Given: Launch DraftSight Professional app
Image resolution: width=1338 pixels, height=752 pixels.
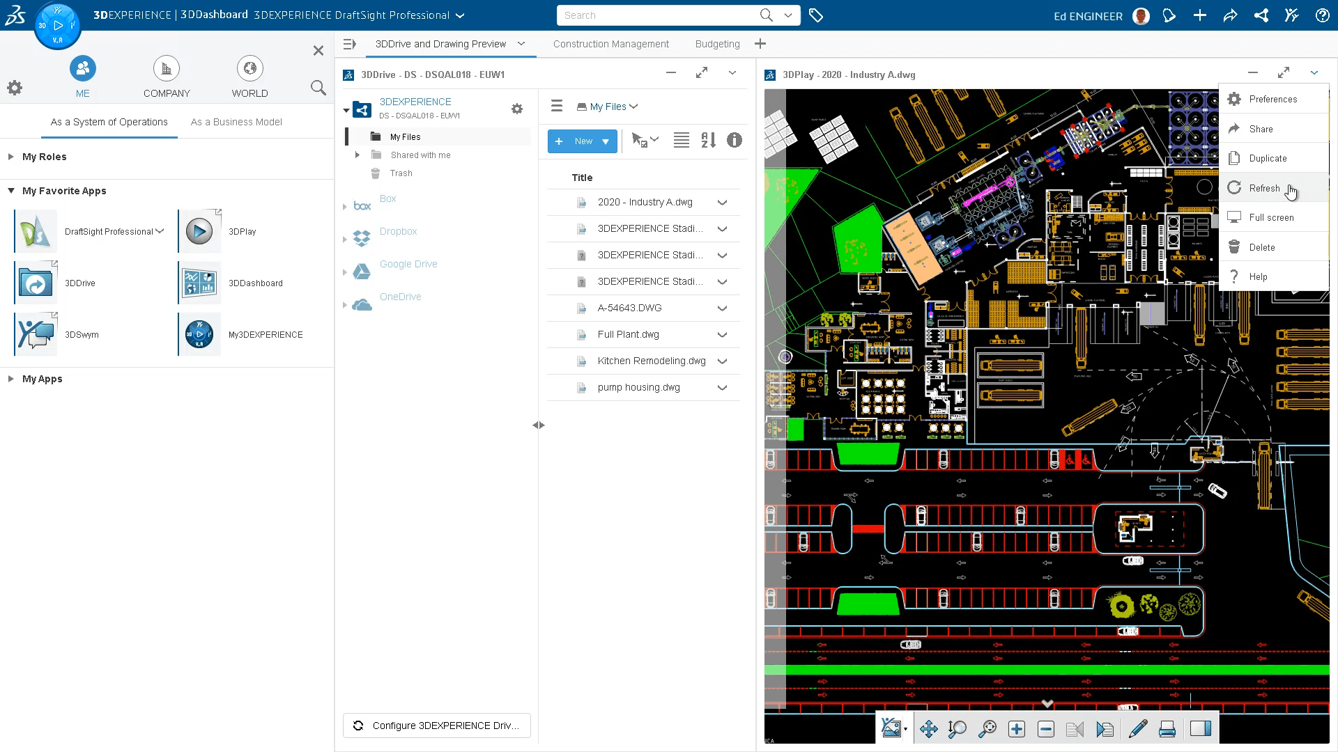Looking at the screenshot, I should (x=36, y=231).
